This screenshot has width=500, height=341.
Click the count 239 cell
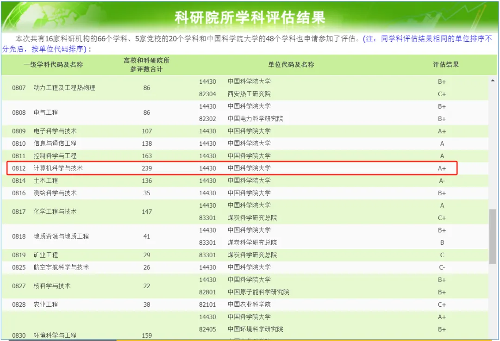(x=147, y=168)
